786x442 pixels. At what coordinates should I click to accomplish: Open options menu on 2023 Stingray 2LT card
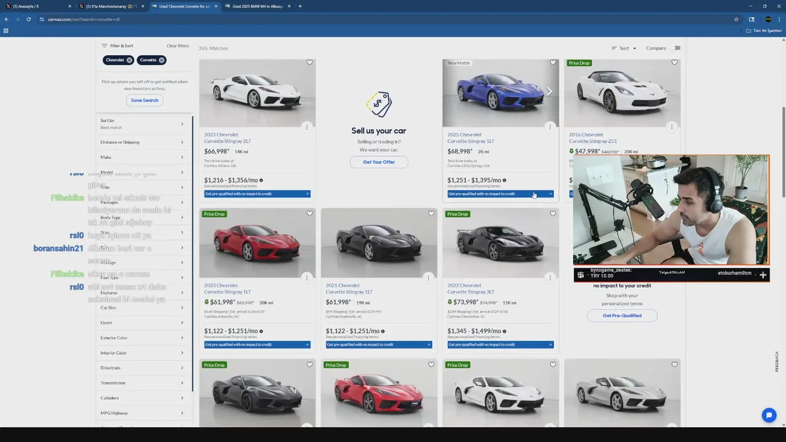306,126
